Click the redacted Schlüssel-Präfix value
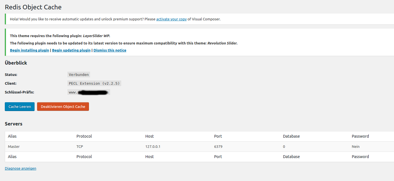The height and width of the screenshot is (181, 394). (x=89, y=92)
